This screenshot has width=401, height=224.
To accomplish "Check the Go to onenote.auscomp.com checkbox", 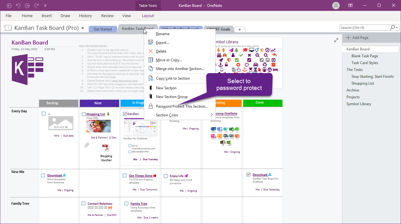I will coord(130,146).
